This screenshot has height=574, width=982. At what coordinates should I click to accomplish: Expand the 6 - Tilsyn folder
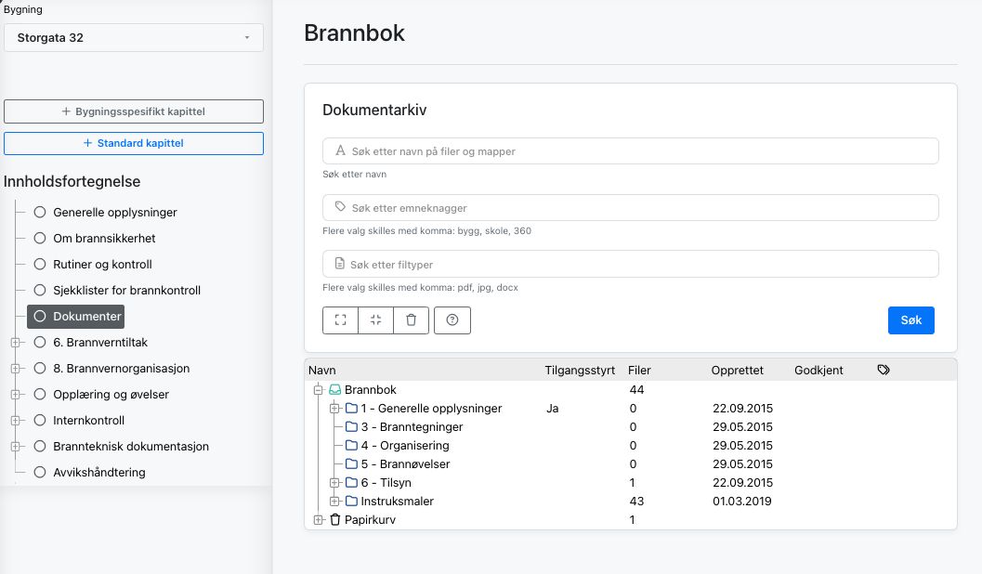coord(334,482)
